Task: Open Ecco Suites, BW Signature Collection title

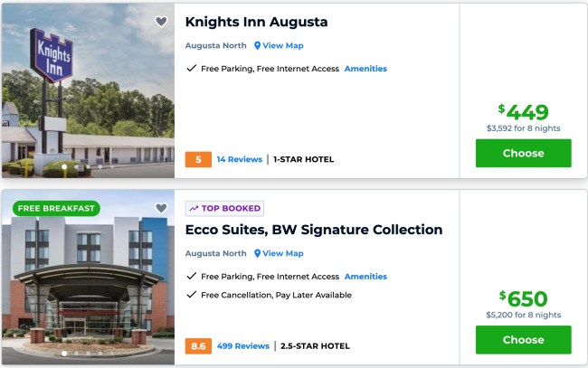Action: pos(313,230)
